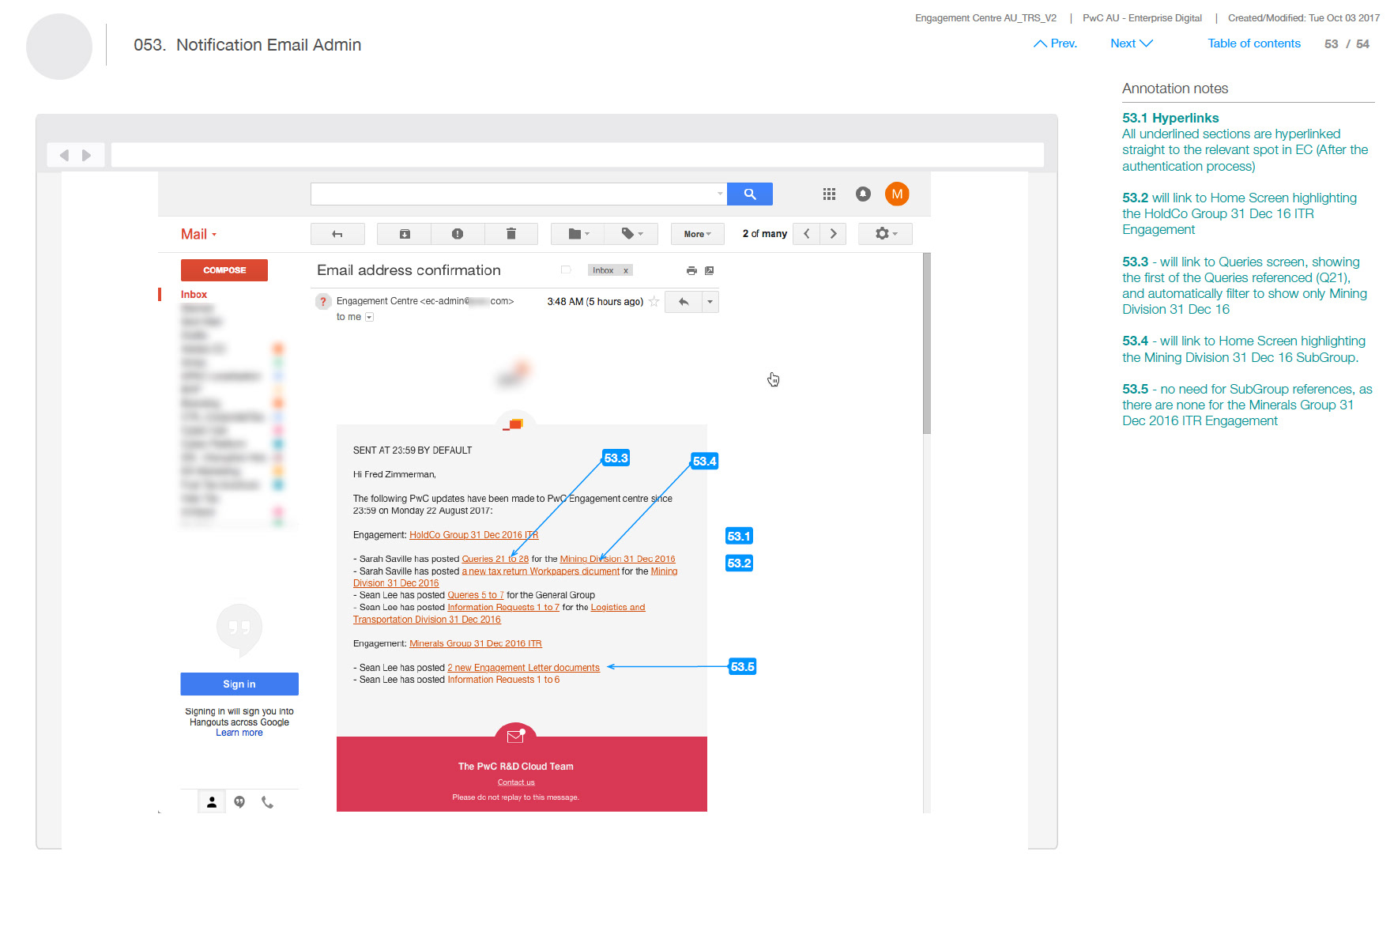The image size is (1394, 946).
Task: Open the reply options dropdown arrow
Action: 710,302
